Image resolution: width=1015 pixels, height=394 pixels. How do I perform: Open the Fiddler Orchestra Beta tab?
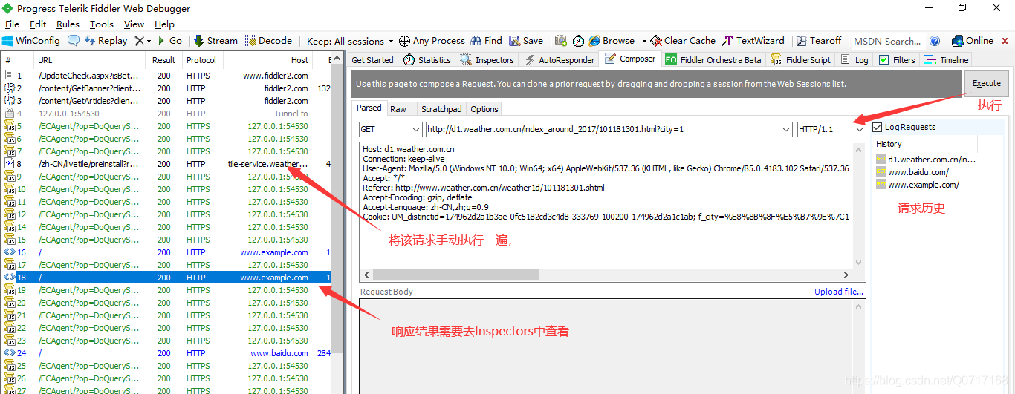click(713, 60)
